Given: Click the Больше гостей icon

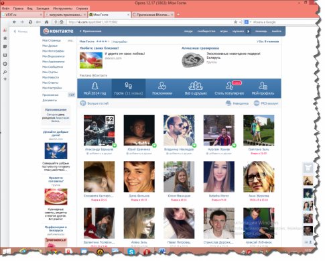Looking at the screenshot, I should click(x=83, y=103).
